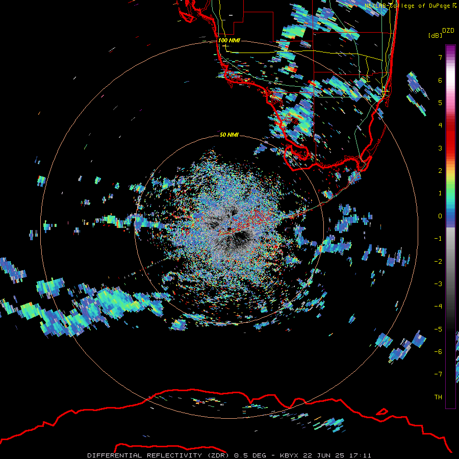Click the "TH" label on the color scale
The width and height of the screenshot is (459, 459).
[x=438, y=397]
